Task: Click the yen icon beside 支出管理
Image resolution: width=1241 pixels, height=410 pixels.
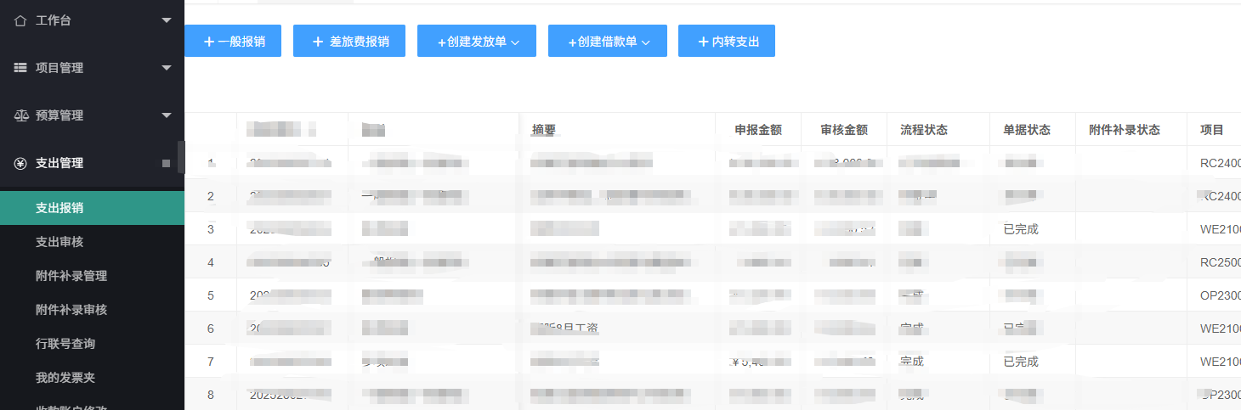Action: click(x=21, y=163)
